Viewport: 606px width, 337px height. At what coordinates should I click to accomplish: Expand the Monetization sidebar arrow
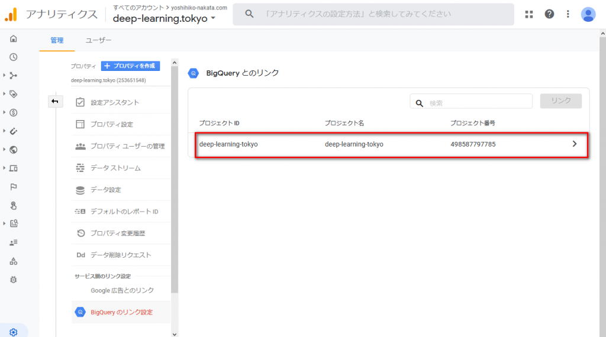click(x=4, y=112)
